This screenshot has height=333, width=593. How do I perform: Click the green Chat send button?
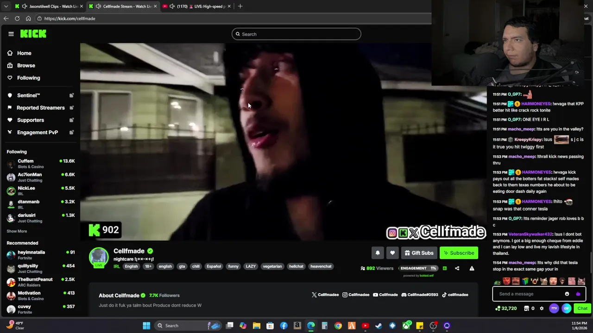582,308
